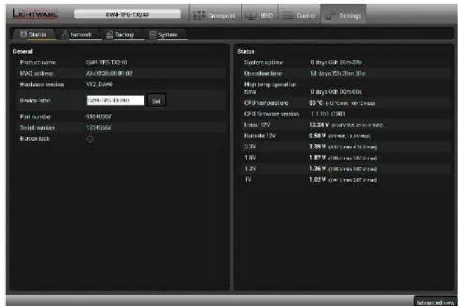Click the MAC address value
The height and width of the screenshot is (306, 458).
point(109,74)
